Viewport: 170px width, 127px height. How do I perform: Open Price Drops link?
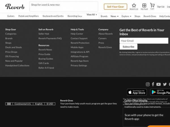(11, 52)
